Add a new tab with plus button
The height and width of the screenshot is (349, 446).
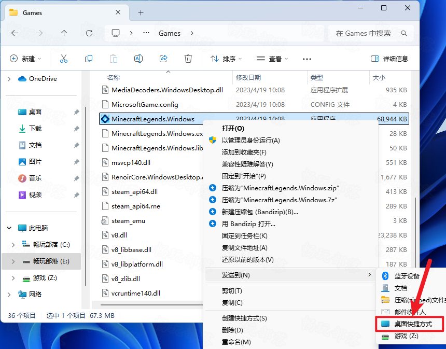(141, 13)
